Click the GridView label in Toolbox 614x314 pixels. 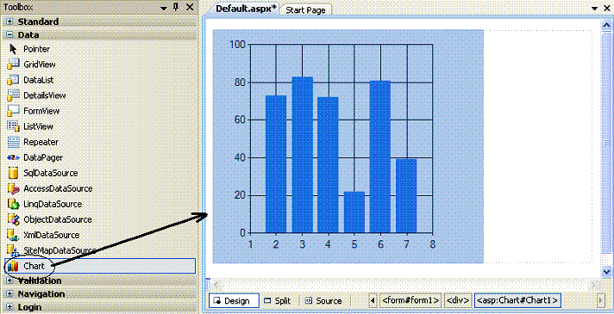point(39,65)
